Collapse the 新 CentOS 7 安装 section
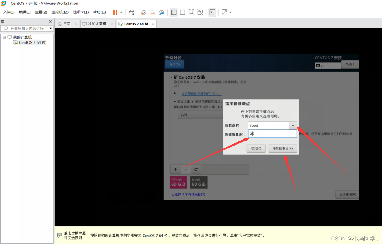The image size is (382, 244). (x=172, y=77)
